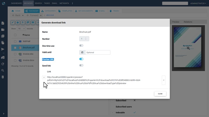The width and height of the screenshot is (209, 117).
Task: Check the Invoice.xlsx row checkbox
Action: [15, 54]
